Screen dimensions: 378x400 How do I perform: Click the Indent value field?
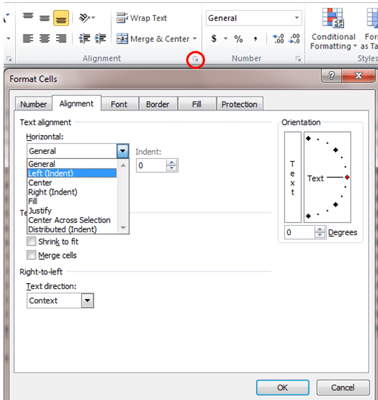click(x=151, y=166)
